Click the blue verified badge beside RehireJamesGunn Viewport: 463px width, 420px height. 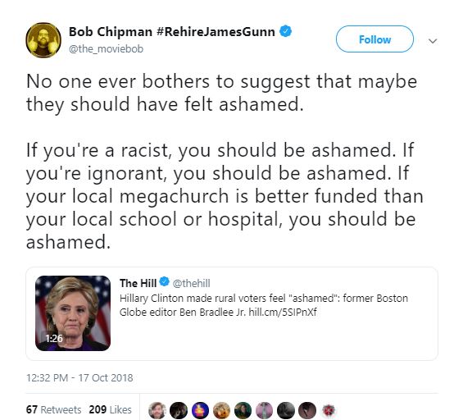coord(285,31)
